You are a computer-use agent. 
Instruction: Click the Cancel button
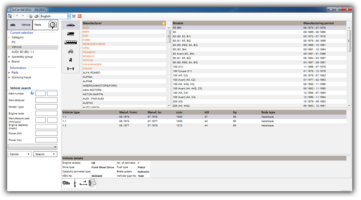click(20, 154)
